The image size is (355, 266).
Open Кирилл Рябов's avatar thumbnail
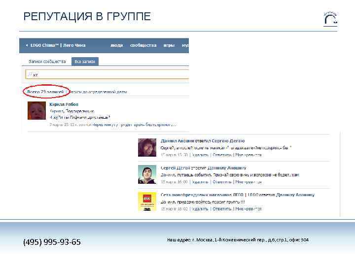tap(36, 110)
